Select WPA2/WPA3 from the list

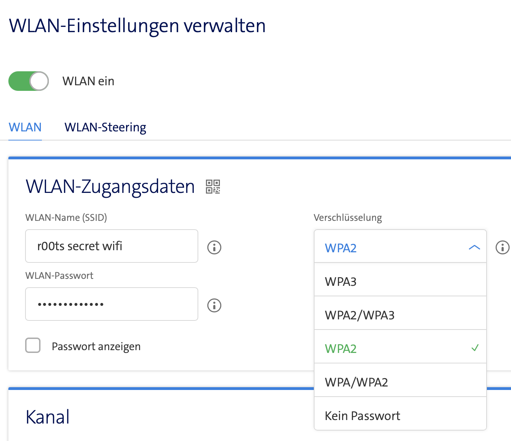(400, 315)
